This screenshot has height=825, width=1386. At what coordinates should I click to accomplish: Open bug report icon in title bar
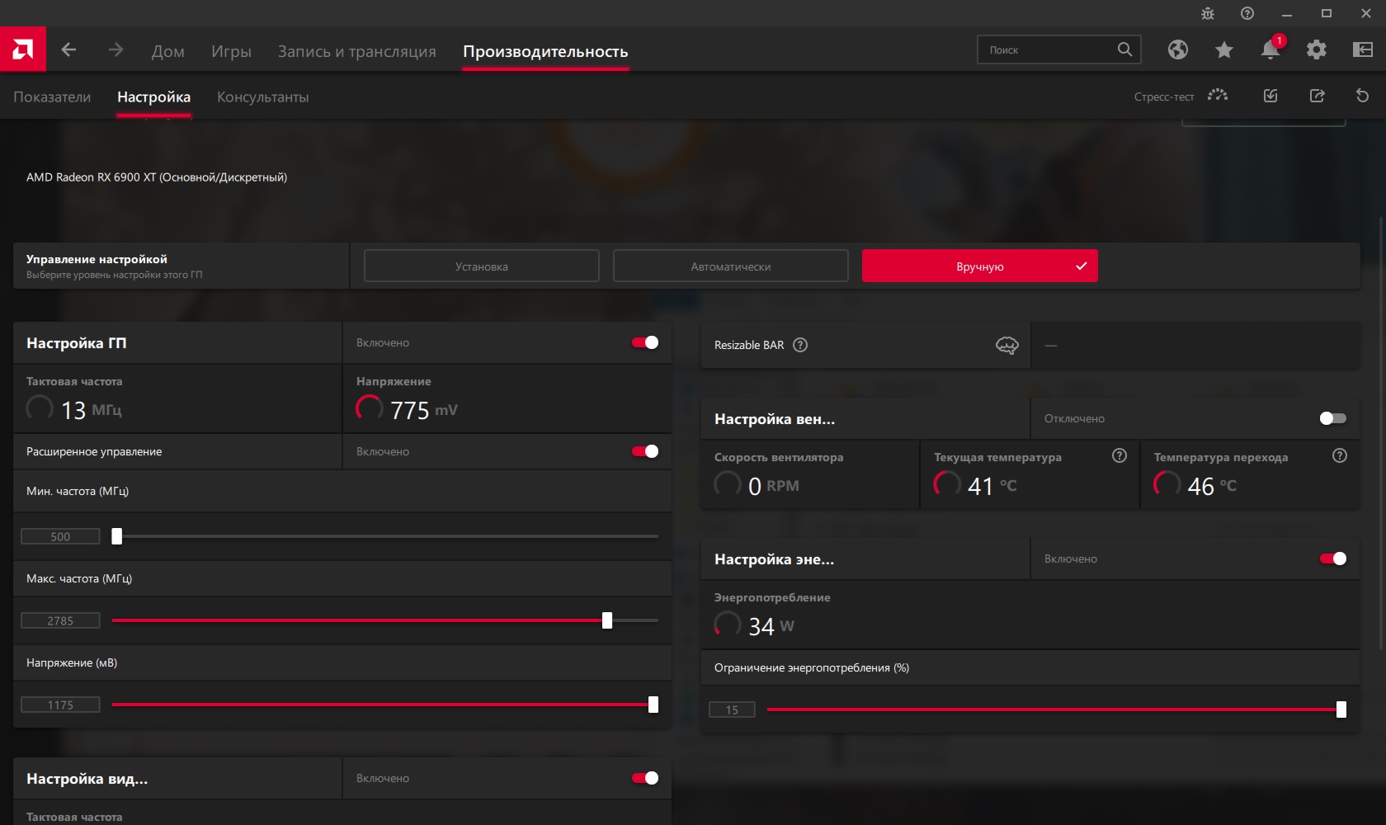[x=1208, y=13]
